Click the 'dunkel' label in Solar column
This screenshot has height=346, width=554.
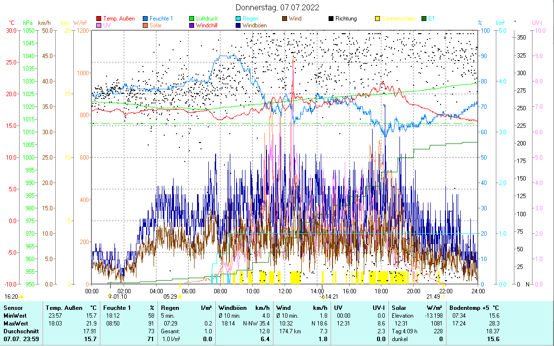(399, 339)
